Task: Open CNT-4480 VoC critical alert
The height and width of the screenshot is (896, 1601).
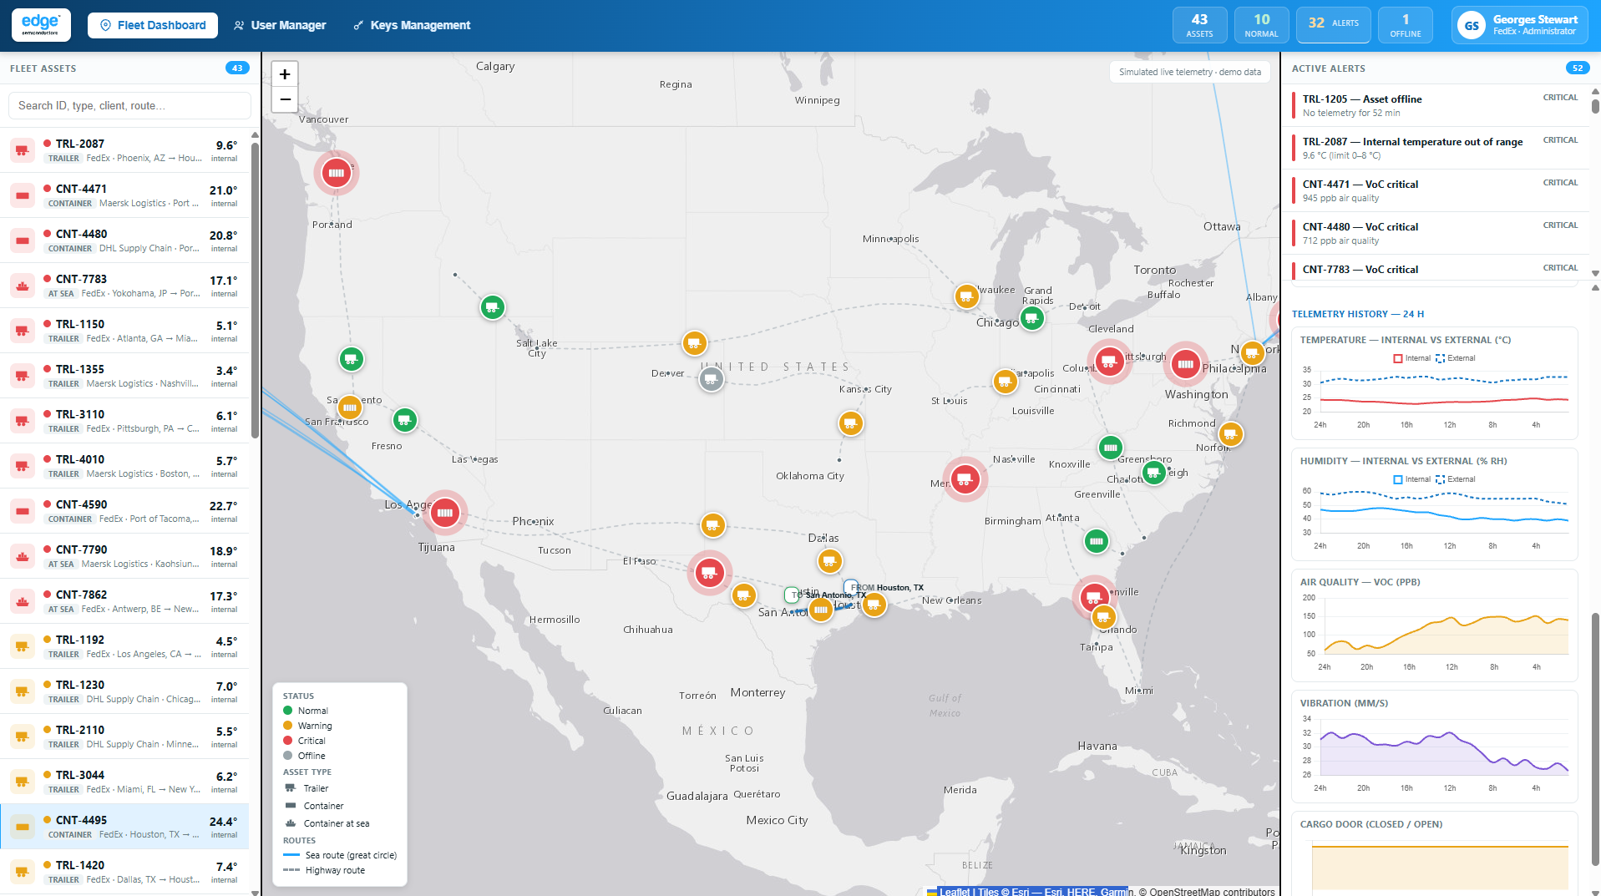Action: tap(1434, 233)
